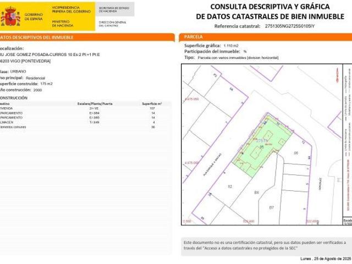352x264 pixels.
Task: Click the 'Superficie gráfica:' value '1.110 m2'
Action: click(x=231, y=46)
